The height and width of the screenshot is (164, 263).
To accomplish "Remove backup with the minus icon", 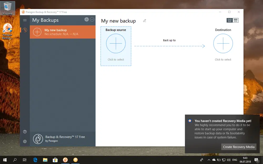I will coord(92,19).
